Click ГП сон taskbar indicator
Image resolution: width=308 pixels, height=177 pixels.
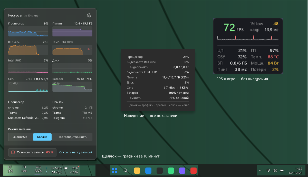click(x=24, y=170)
